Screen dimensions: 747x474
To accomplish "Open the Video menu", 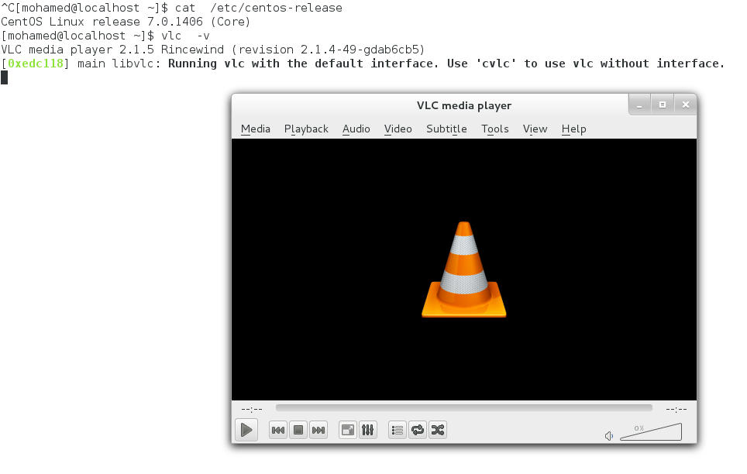I will [398, 129].
